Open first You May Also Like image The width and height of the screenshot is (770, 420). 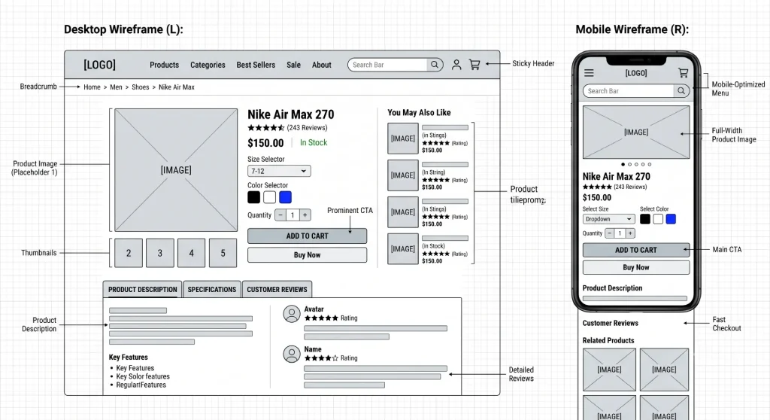click(x=403, y=138)
